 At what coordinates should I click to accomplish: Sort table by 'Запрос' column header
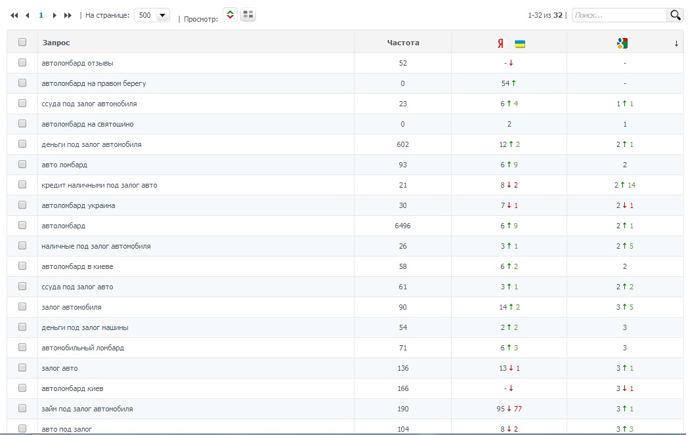56,43
